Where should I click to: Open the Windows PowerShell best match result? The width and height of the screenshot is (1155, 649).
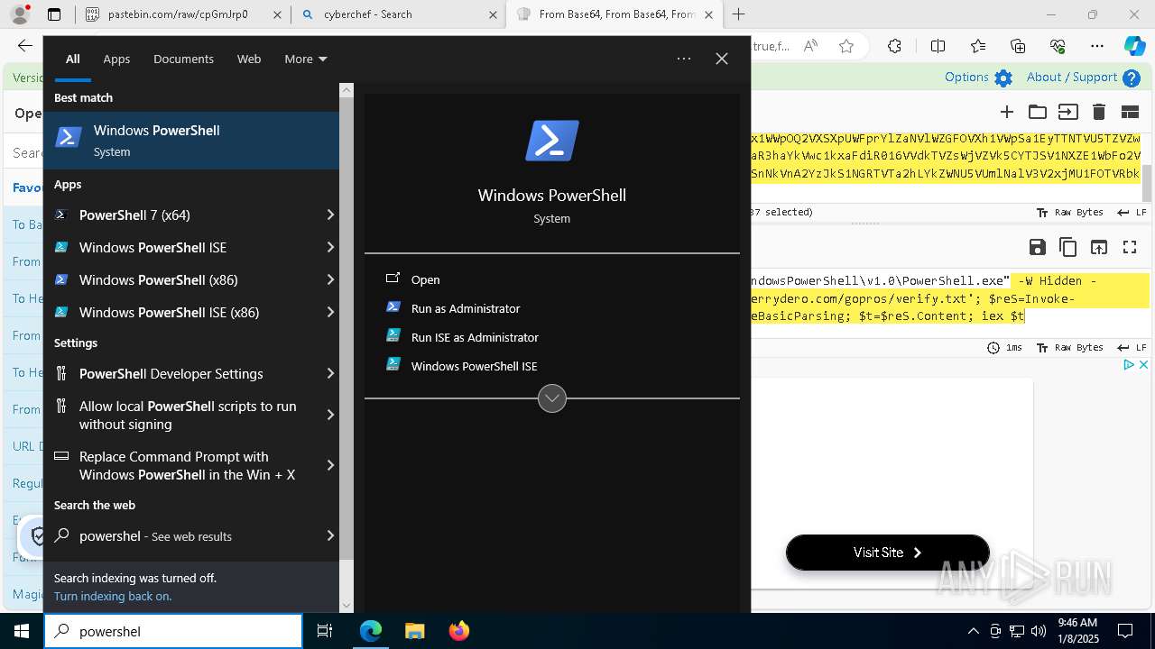coord(191,140)
